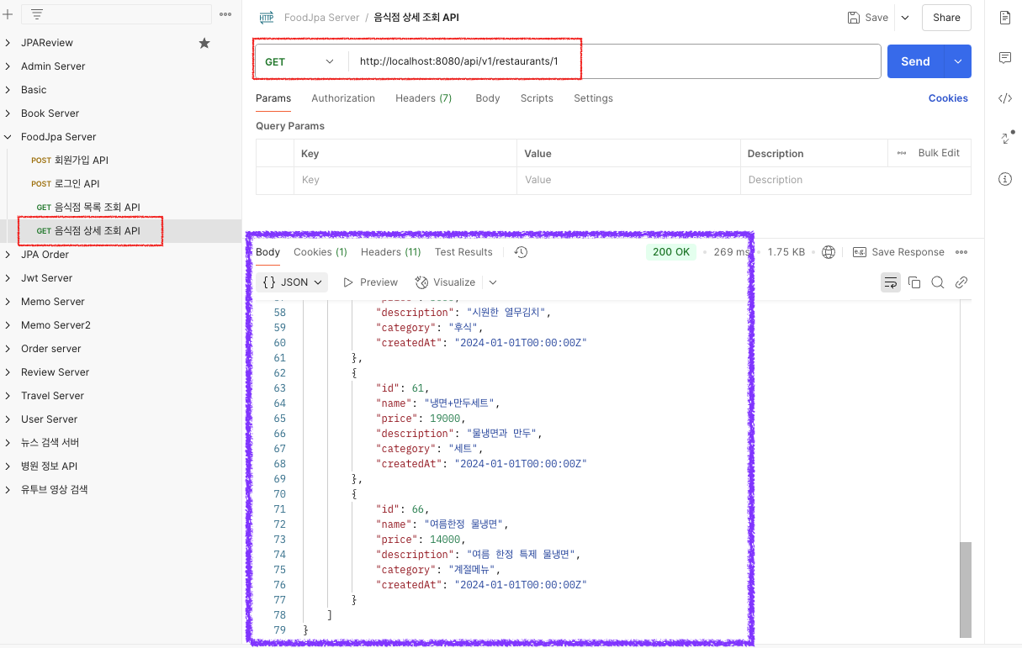
Task: Copy response body with copy icon
Action: pyautogui.click(x=914, y=282)
